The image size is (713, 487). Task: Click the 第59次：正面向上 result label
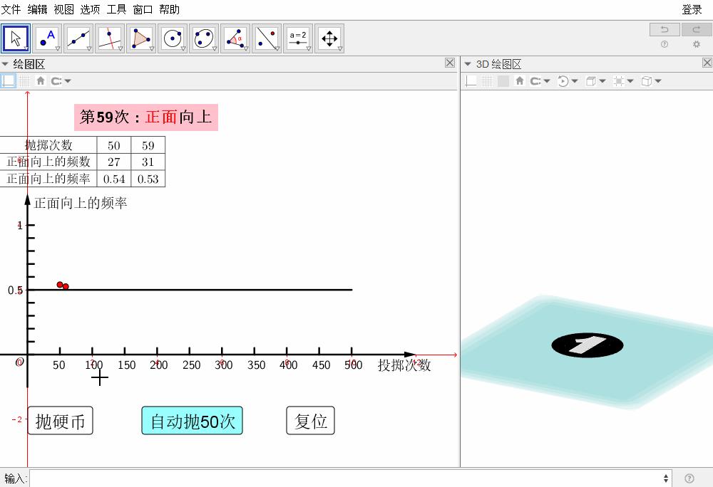click(146, 117)
